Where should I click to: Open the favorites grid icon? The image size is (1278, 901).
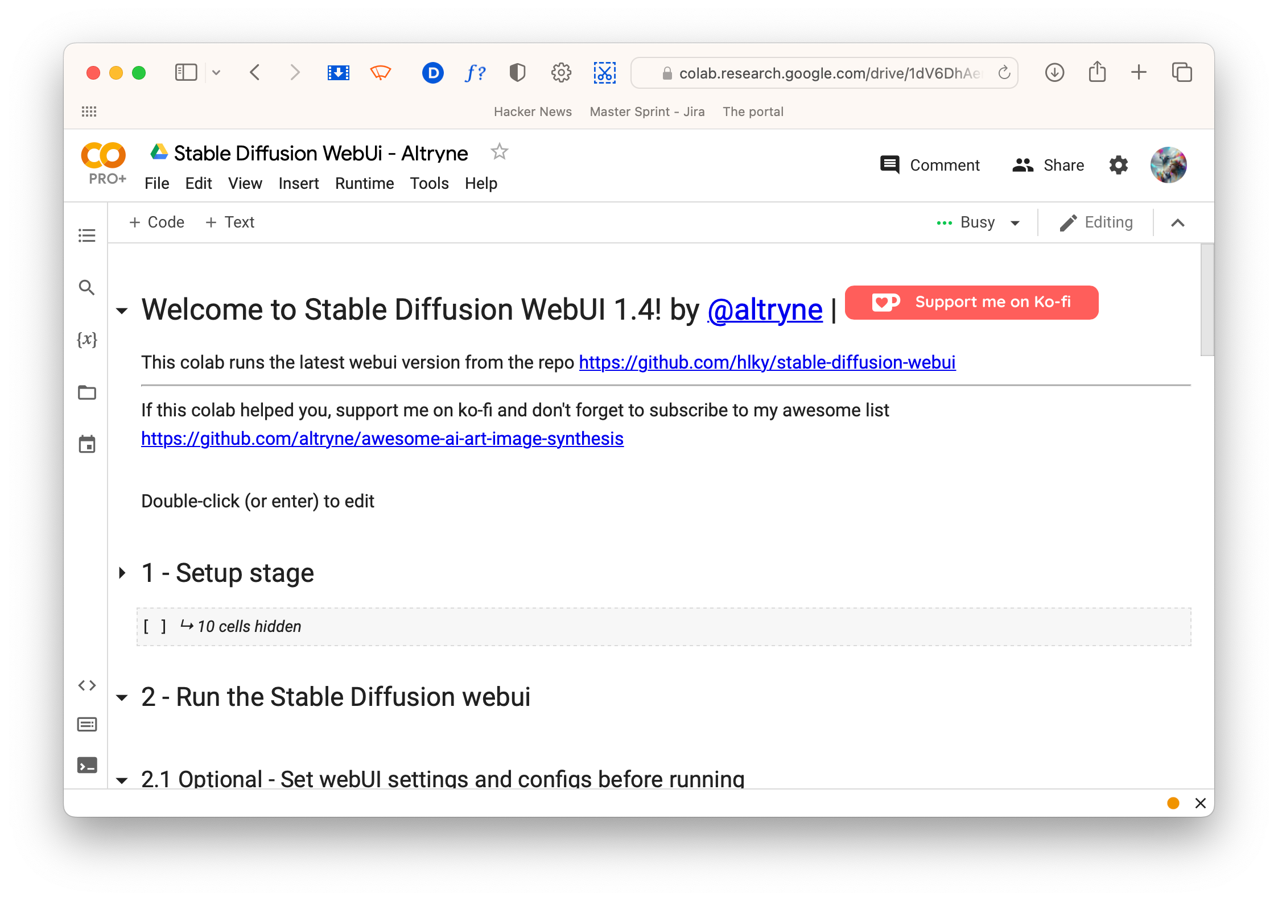[89, 111]
